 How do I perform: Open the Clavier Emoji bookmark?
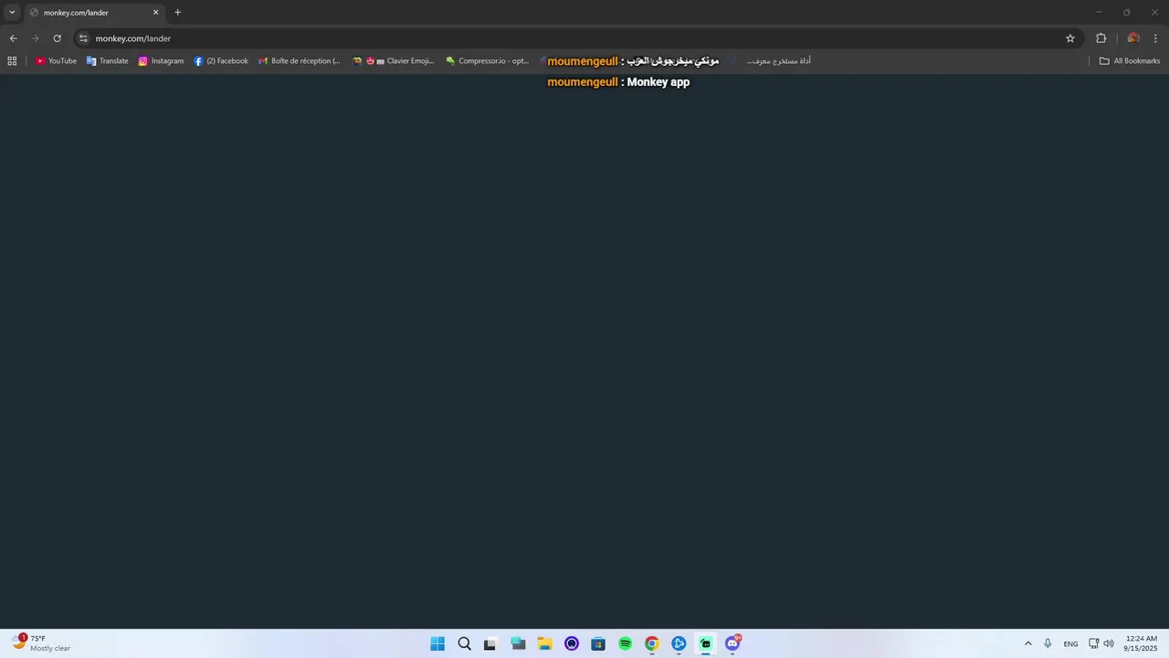tap(394, 61)
